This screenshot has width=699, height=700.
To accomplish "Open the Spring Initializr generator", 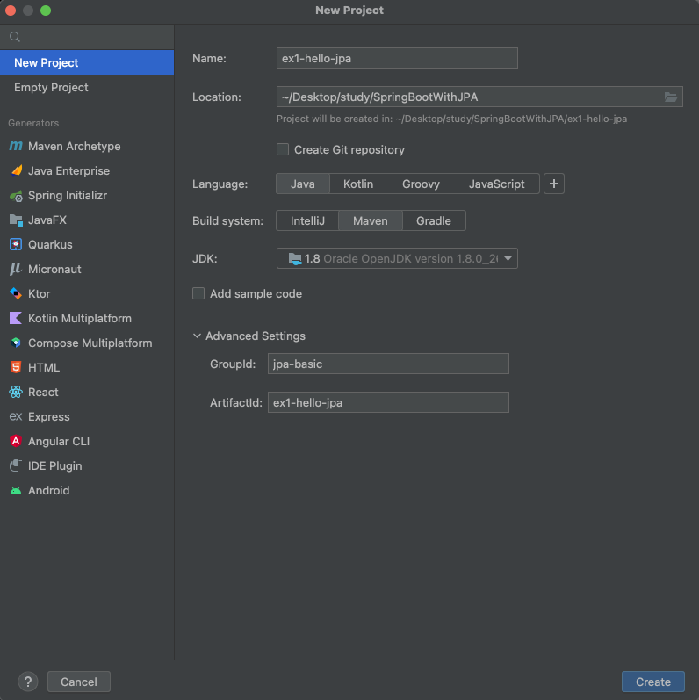I will pyautogui.click(x=87, y=196).
